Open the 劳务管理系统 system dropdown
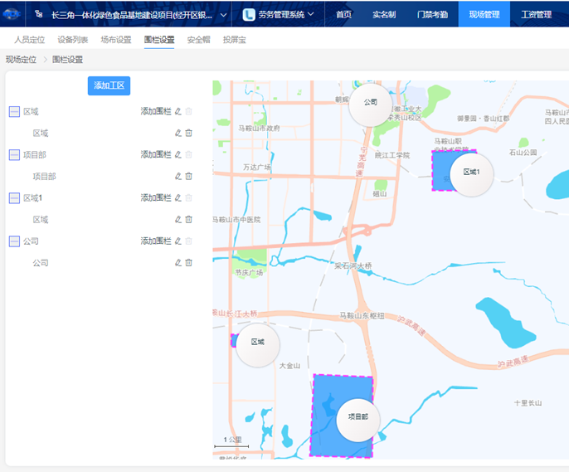 (279, 14)
